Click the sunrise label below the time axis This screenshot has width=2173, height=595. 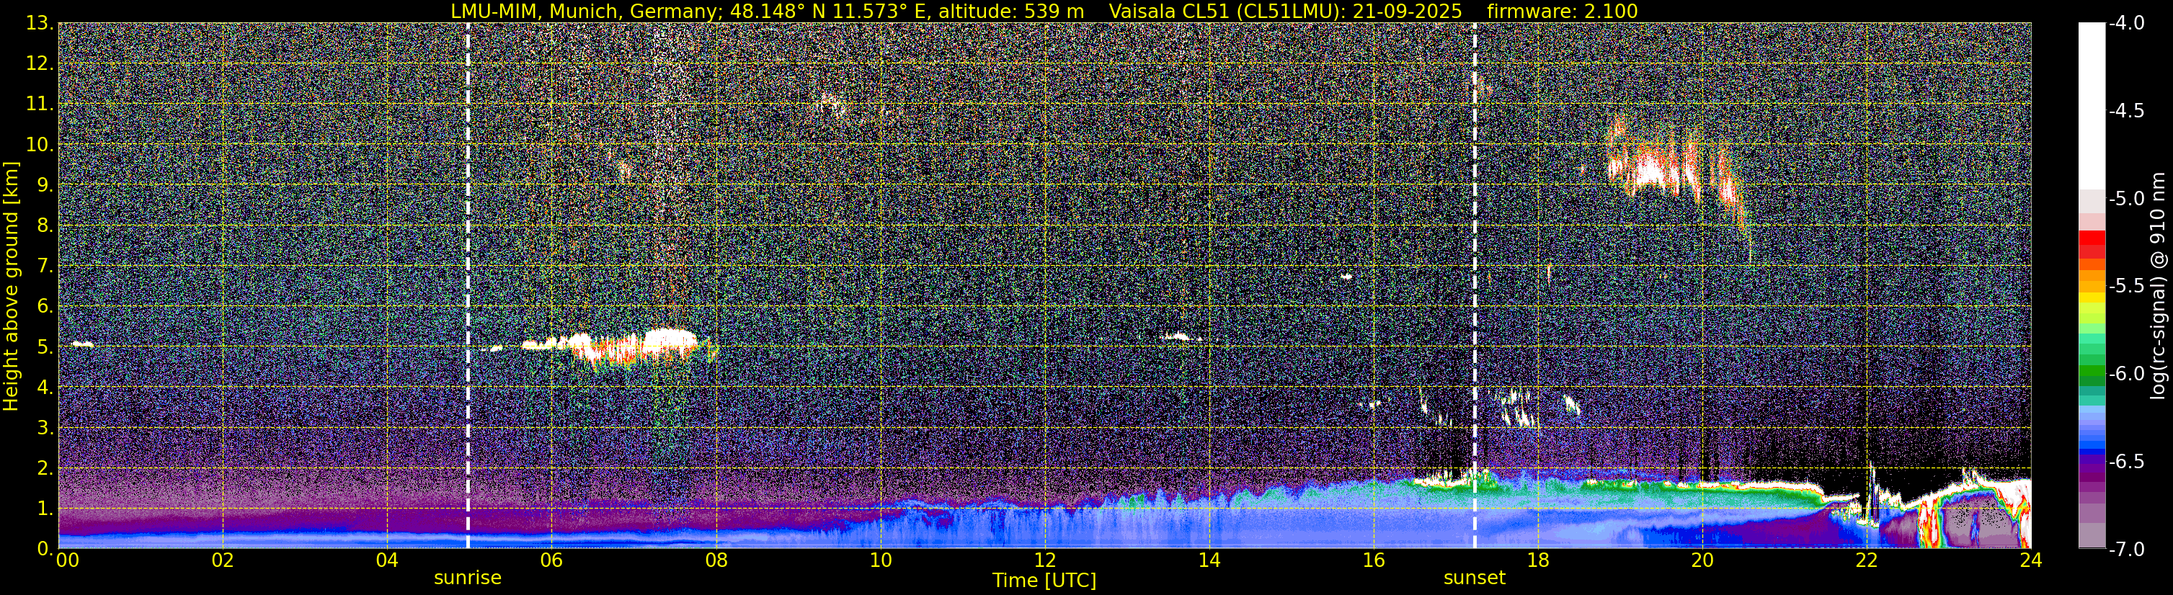click(467, 578)
